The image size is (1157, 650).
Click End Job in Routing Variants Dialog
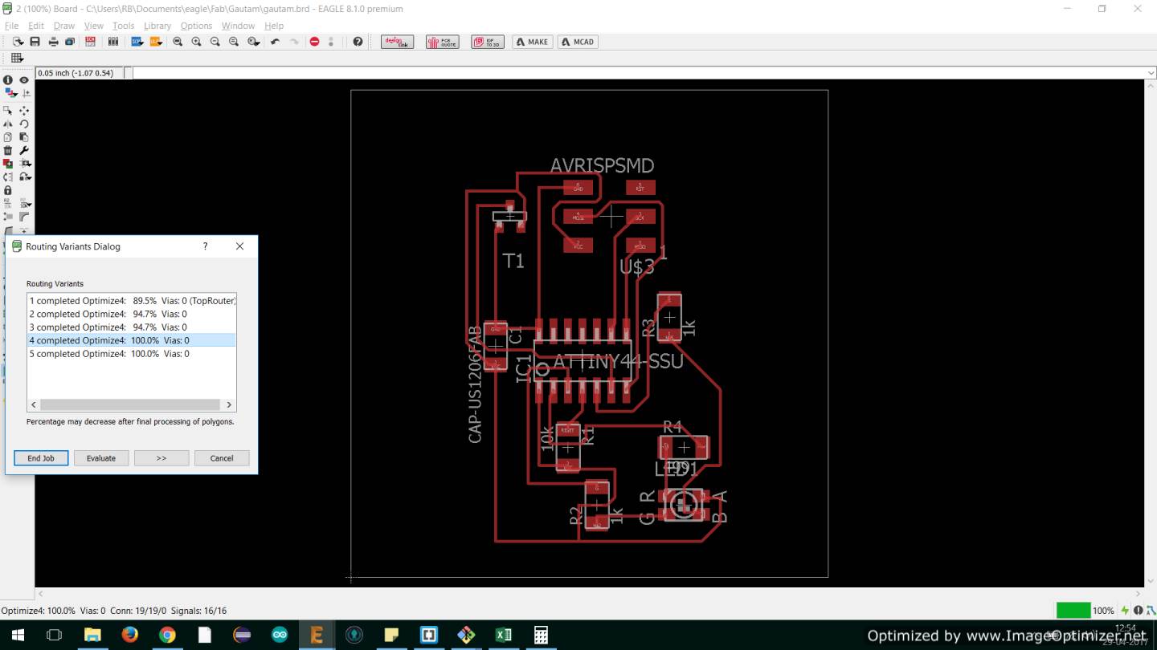click(x=41, y=458)
